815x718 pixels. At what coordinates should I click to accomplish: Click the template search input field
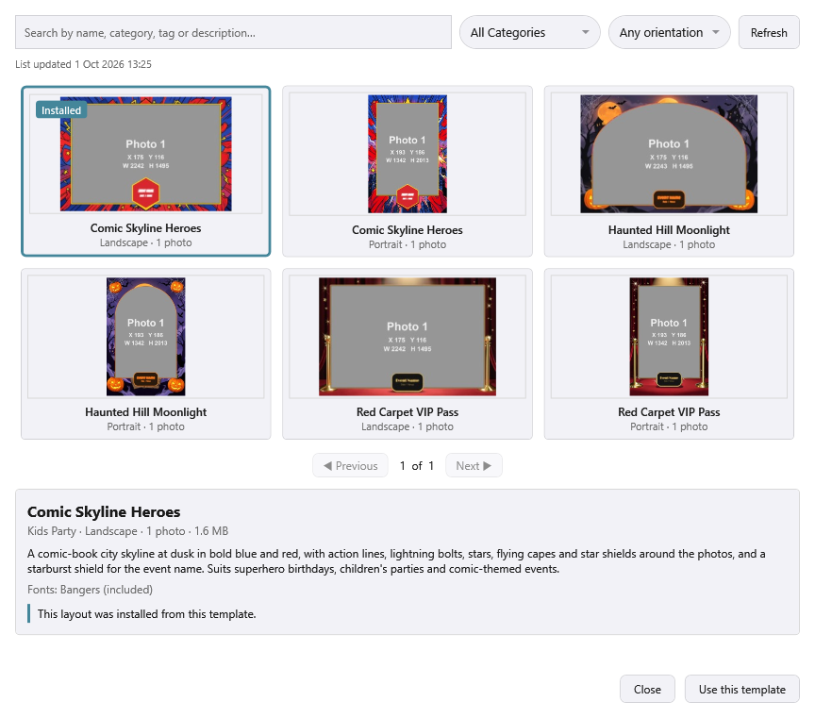[x=233, y=32]
